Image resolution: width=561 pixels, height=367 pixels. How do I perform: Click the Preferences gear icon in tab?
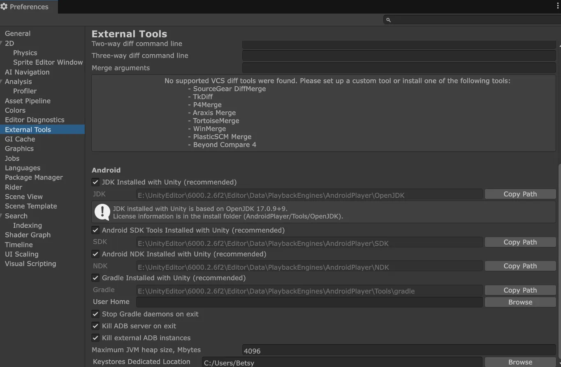tap(4, 7)
